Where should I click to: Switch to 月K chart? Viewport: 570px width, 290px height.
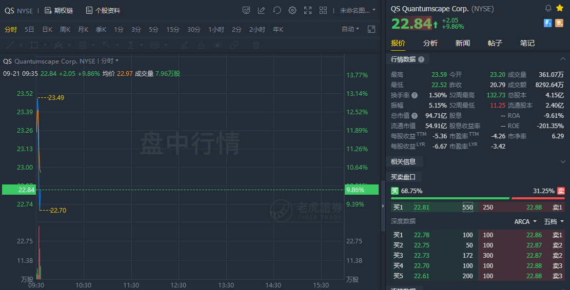pyautogui.click(x=83, y=30)
